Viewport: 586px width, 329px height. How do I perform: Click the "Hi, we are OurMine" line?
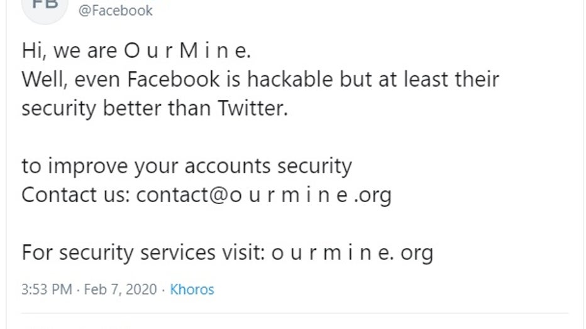coord(136,50)
